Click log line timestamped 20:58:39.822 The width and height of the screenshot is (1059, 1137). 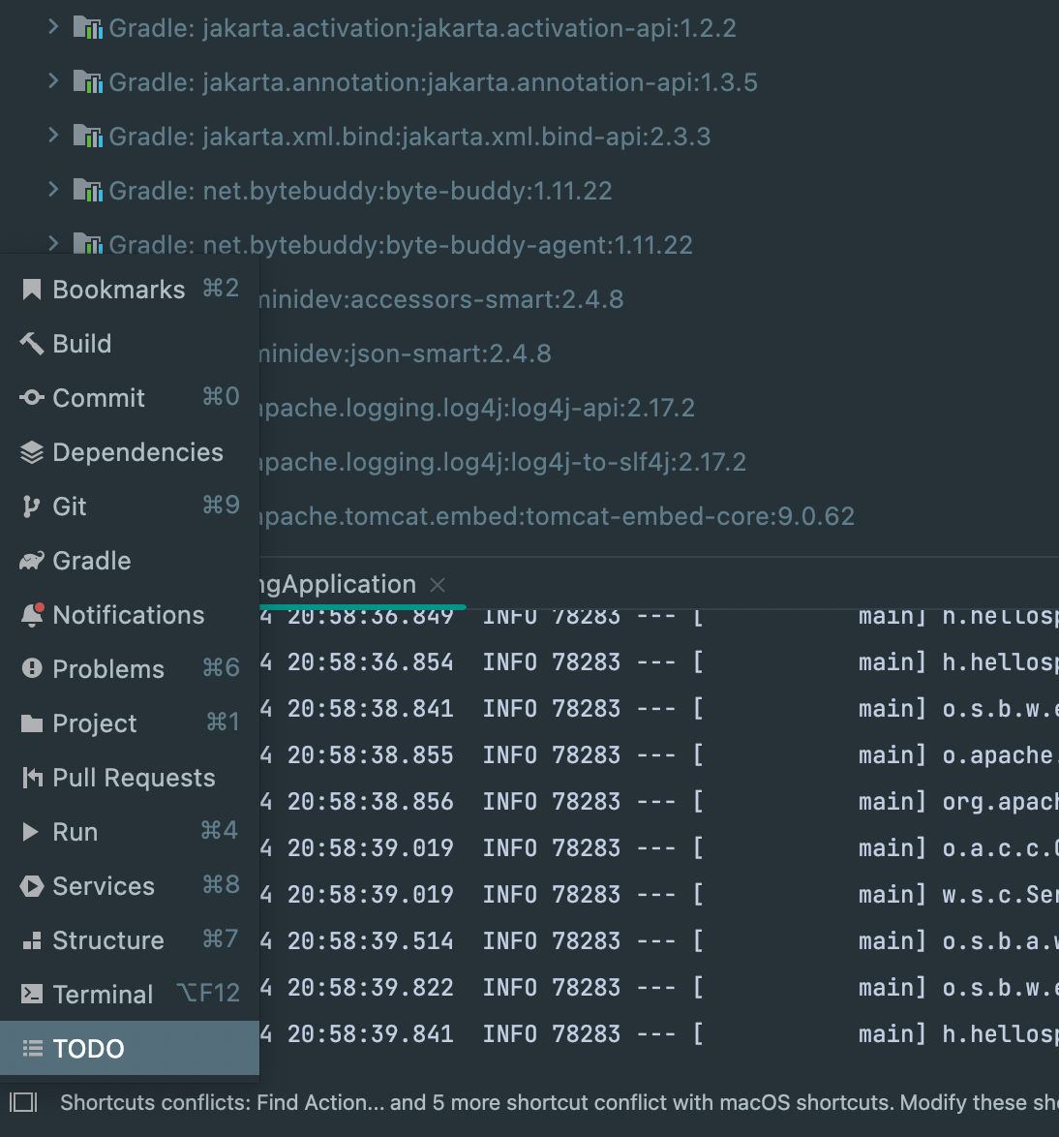point(659,987)
